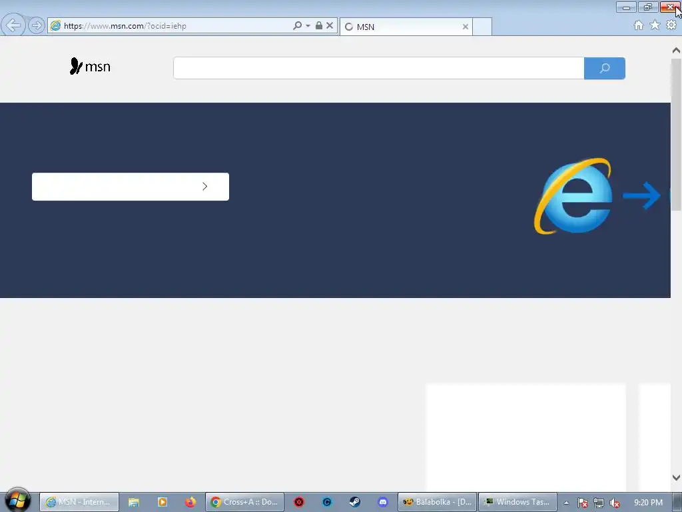The image size is (682, 512).
Task: Click the vertical scrollbar thumb
Action: point(676,134)
